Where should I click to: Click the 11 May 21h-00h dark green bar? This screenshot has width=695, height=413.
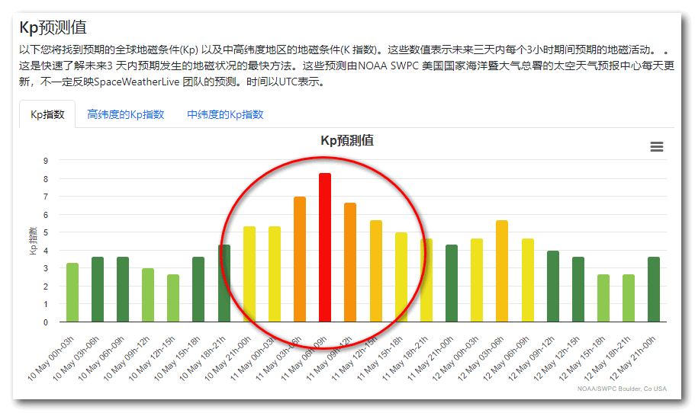452,283
